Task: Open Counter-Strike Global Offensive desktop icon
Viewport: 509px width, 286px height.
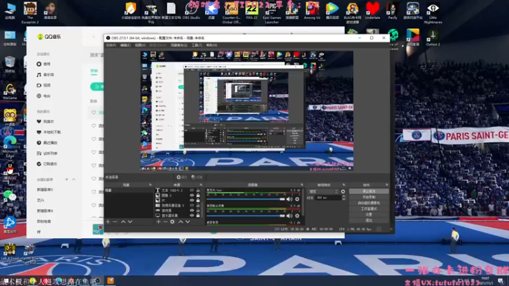Action: 231,12
